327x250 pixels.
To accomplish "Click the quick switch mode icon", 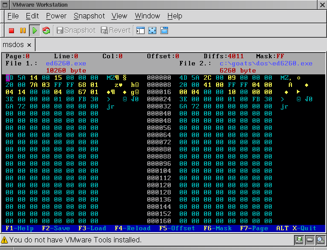I will pyautogui.click(x=164, y=30).
